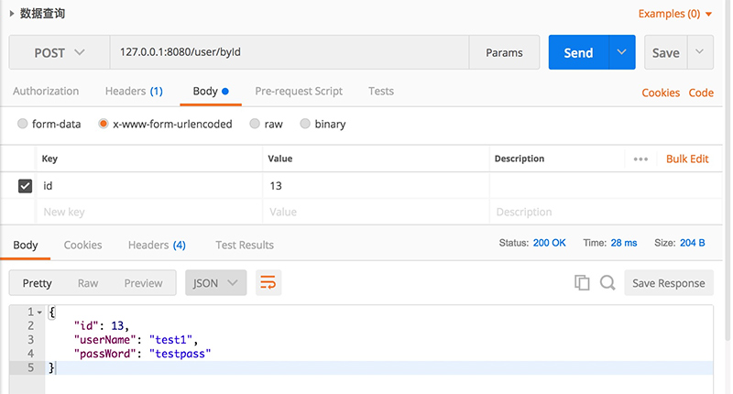
Task: Open the three-dots column options
Action: (x=640, y=159)
